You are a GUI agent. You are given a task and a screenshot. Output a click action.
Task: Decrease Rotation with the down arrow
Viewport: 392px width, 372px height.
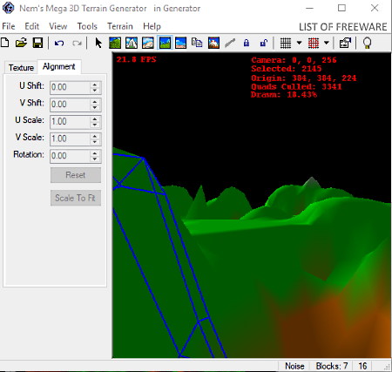pos(95,159)
